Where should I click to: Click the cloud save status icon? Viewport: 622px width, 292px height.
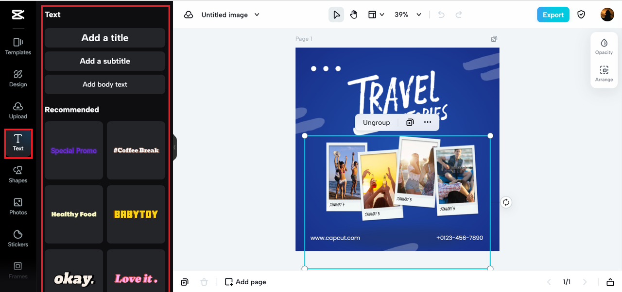pos(189,15)
